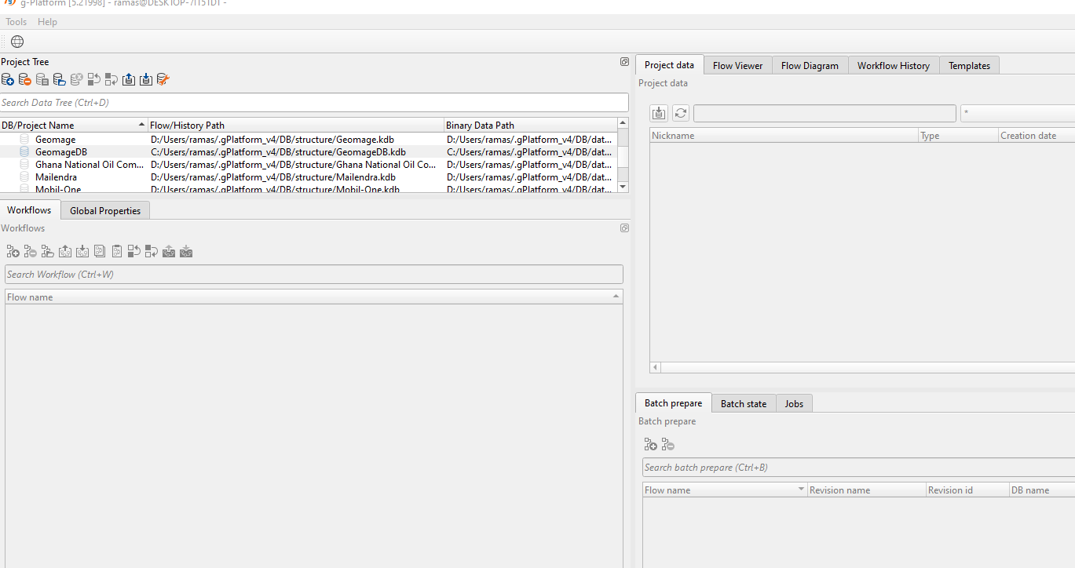Click the add workflow icon in Workflows toolbar
The image size is (1075, 568).
13,252
